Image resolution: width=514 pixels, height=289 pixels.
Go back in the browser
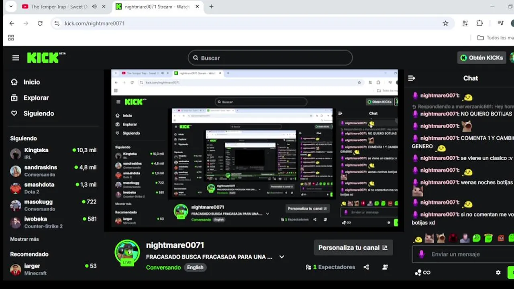click(12, 23)
